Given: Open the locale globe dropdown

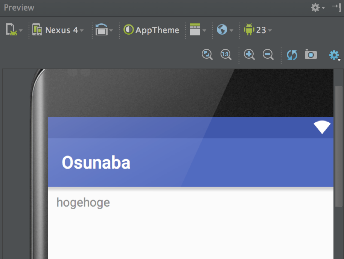Looking at the screenshot, I should 225,30.
